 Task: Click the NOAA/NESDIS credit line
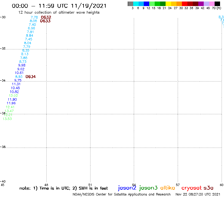122,195
